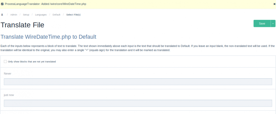Navigate to the Languages breadcrumb

[x=41, y=15]
